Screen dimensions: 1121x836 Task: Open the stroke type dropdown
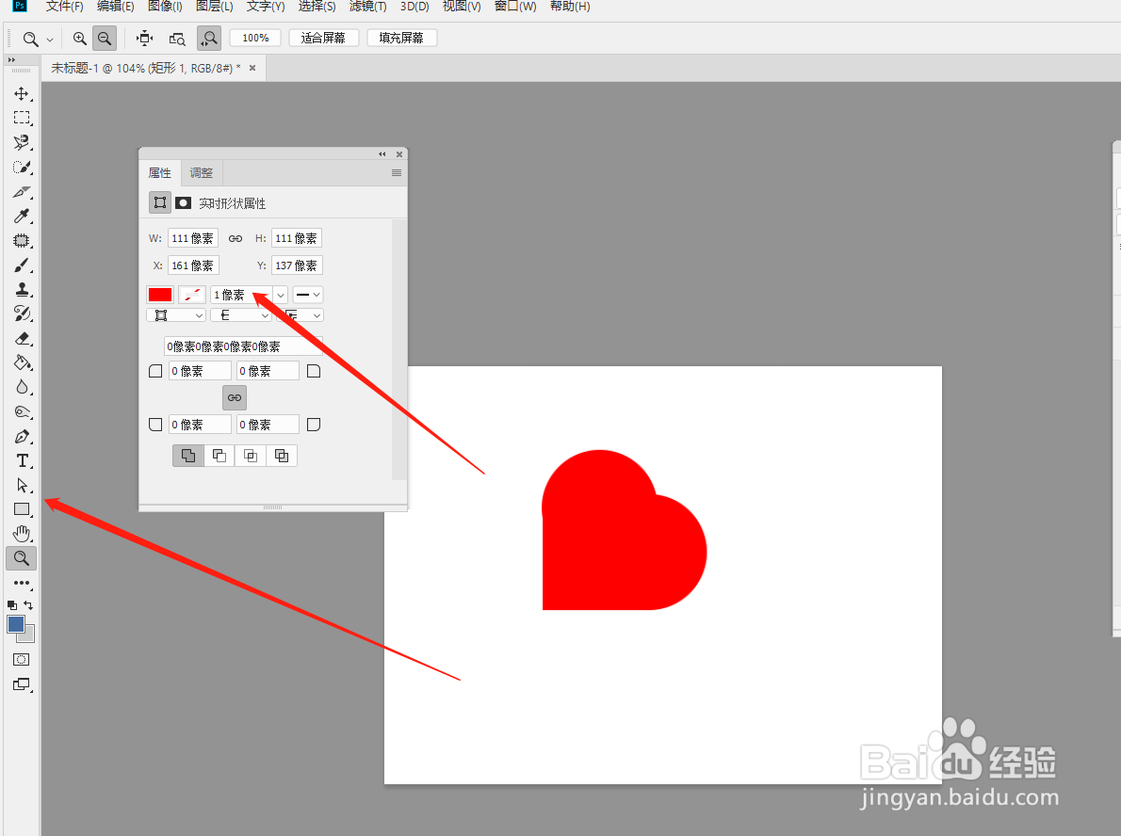pyautogui.click(x=307, y=294)
